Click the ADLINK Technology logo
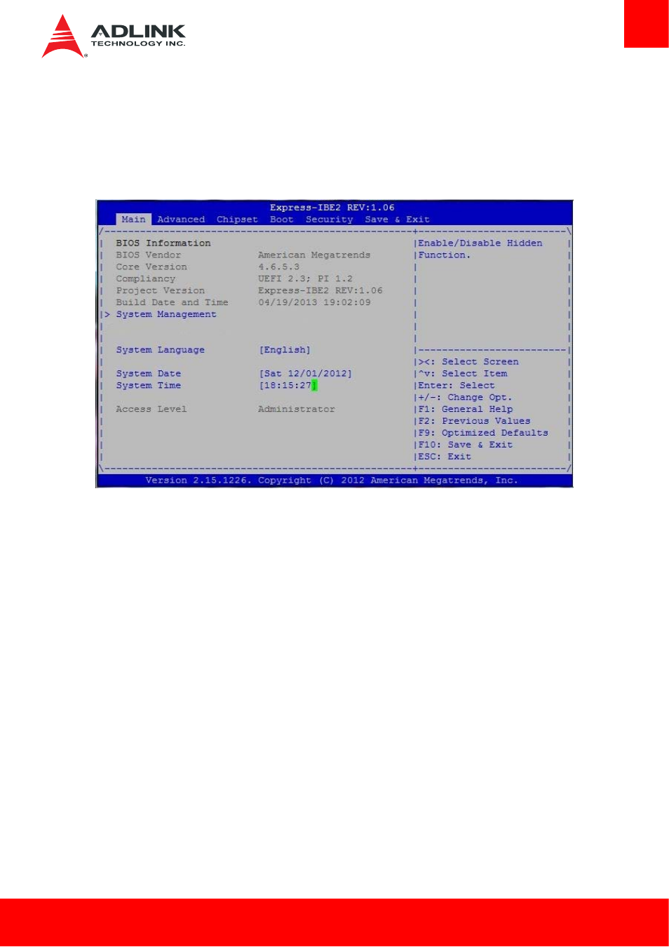 point(114,36)
